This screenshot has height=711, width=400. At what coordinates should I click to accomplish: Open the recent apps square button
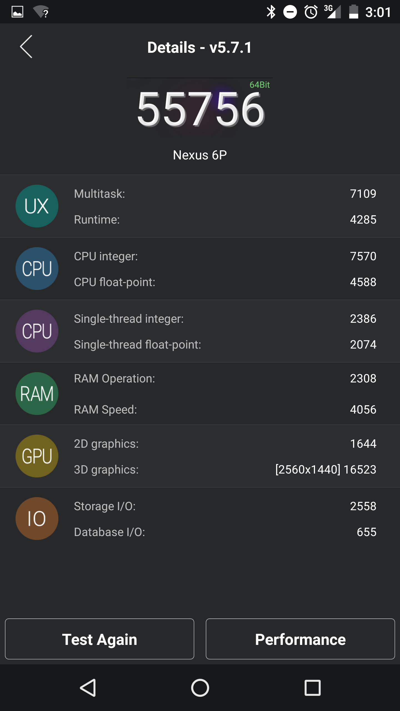[312, 688]
